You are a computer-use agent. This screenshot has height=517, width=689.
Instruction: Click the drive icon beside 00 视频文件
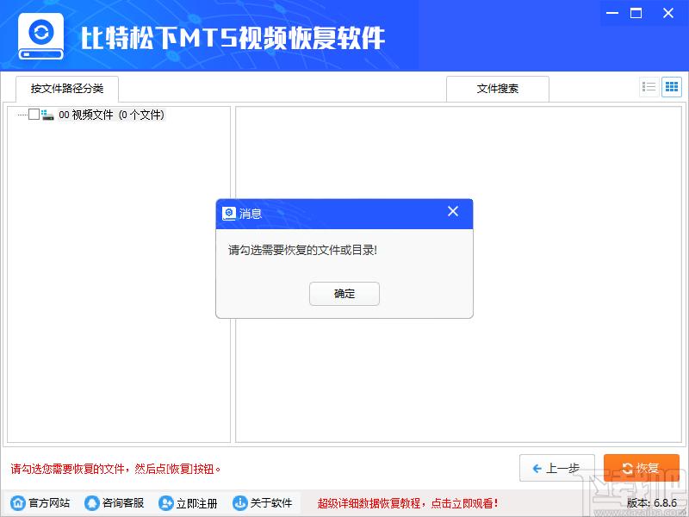47,115
